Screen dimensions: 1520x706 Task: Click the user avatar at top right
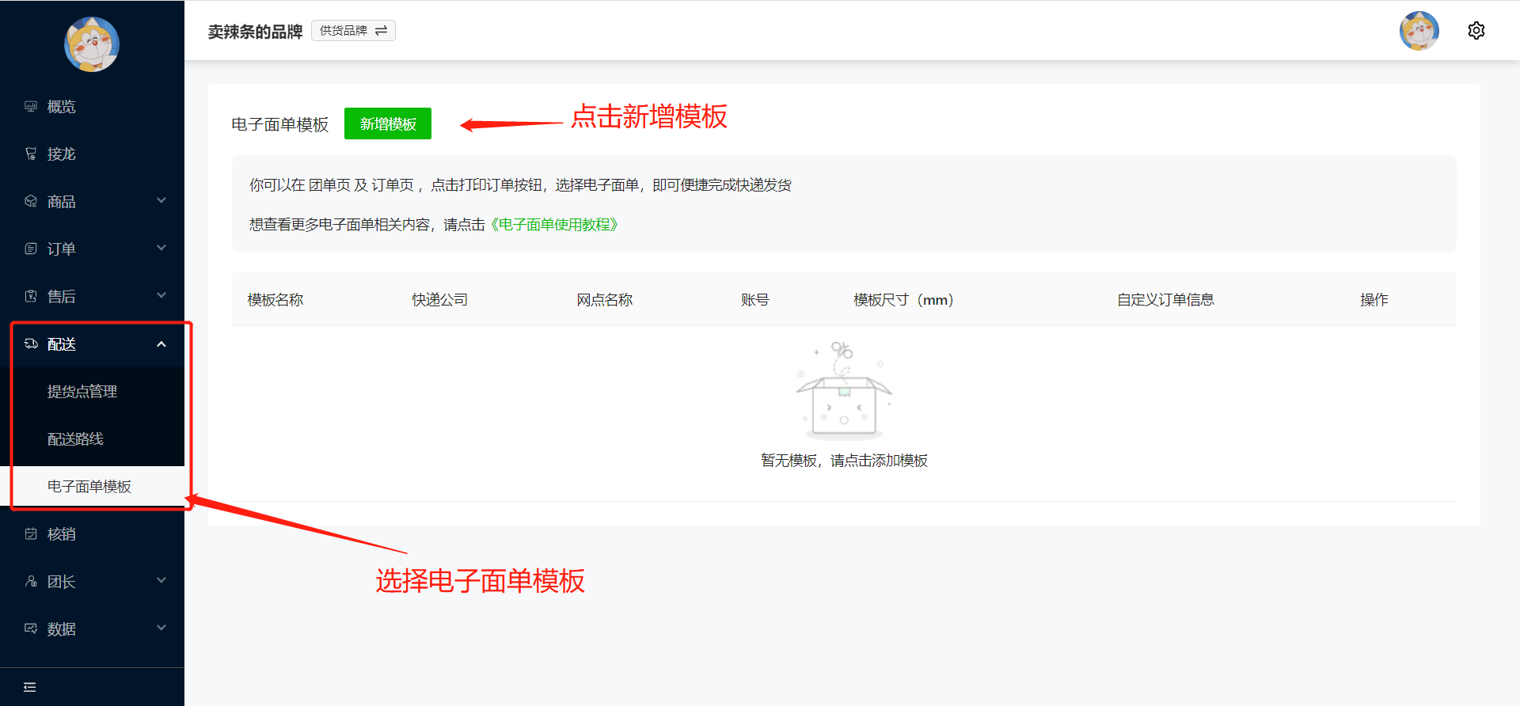pos(1419,31)
